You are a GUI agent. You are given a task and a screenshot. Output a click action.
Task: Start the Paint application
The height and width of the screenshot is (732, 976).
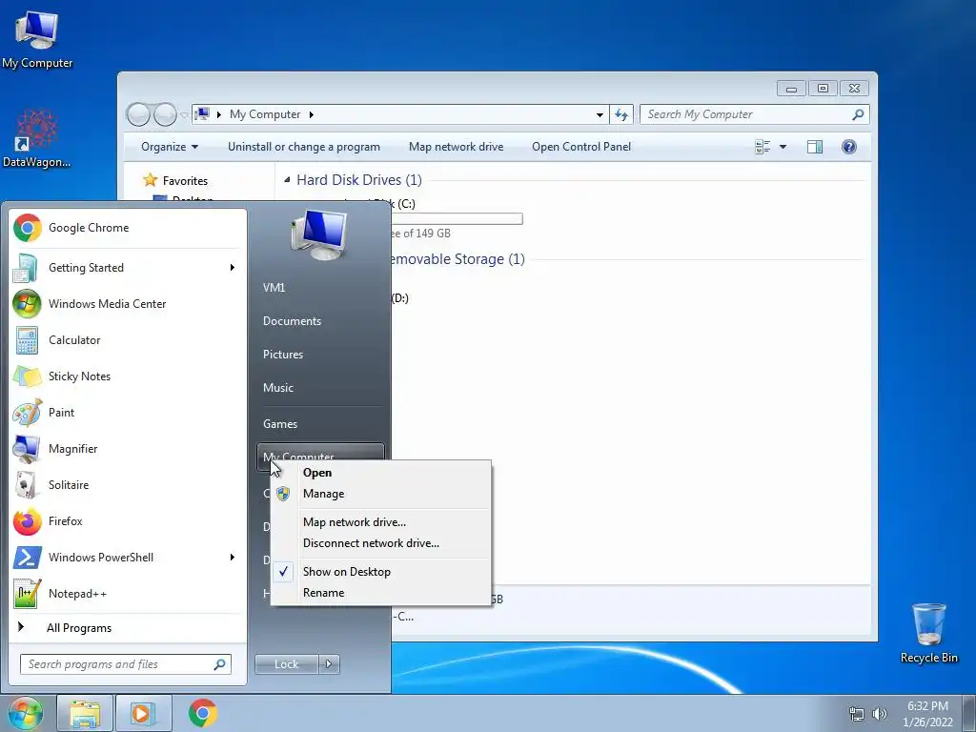[128, 412]
